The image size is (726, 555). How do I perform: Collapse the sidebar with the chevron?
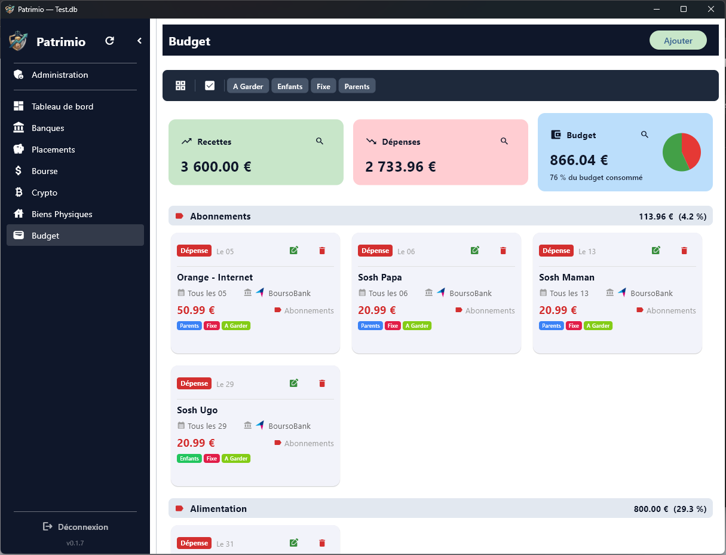coord(139,41)
